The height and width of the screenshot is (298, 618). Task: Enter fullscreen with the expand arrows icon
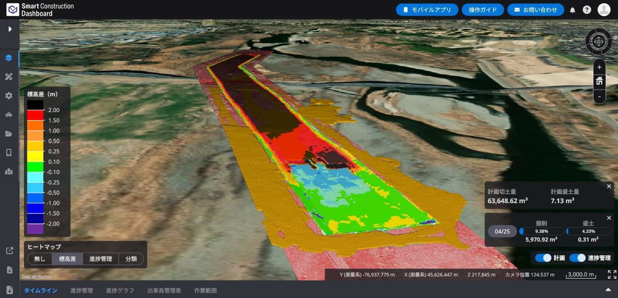(x=612, y=274)
